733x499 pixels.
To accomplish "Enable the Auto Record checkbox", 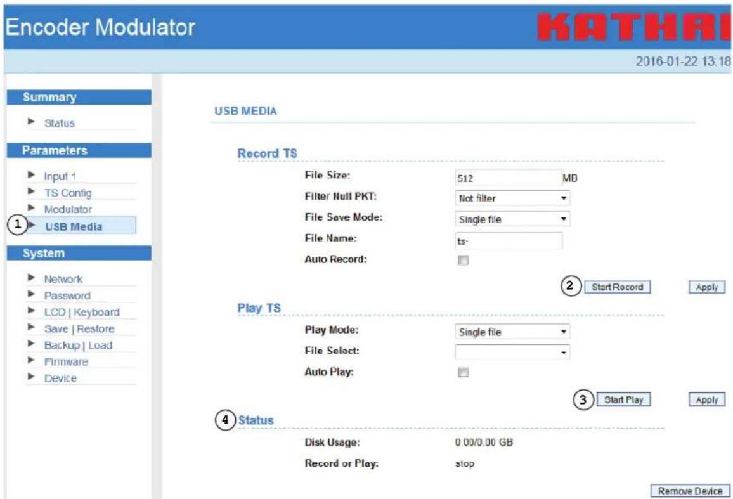I will (x=464, y=261).
